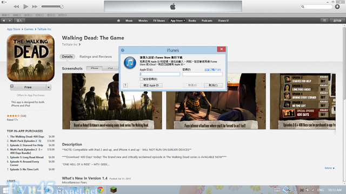The image size is (346, 194).
Task: Follow the Games breadcrumb link
Action: point(29,29)
